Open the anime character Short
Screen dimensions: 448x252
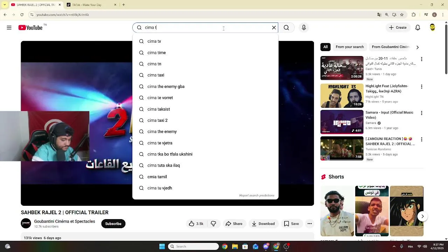407,211
